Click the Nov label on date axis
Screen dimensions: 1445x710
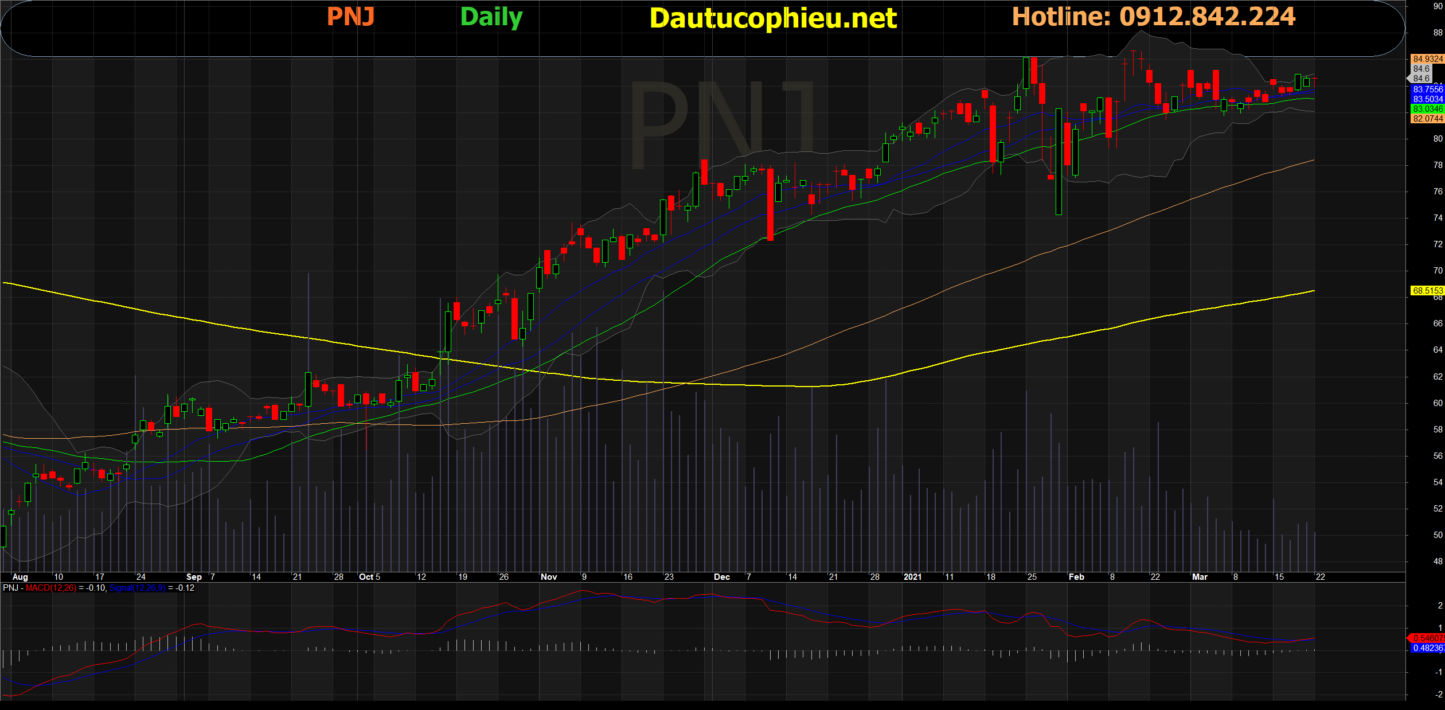point(549,577)
